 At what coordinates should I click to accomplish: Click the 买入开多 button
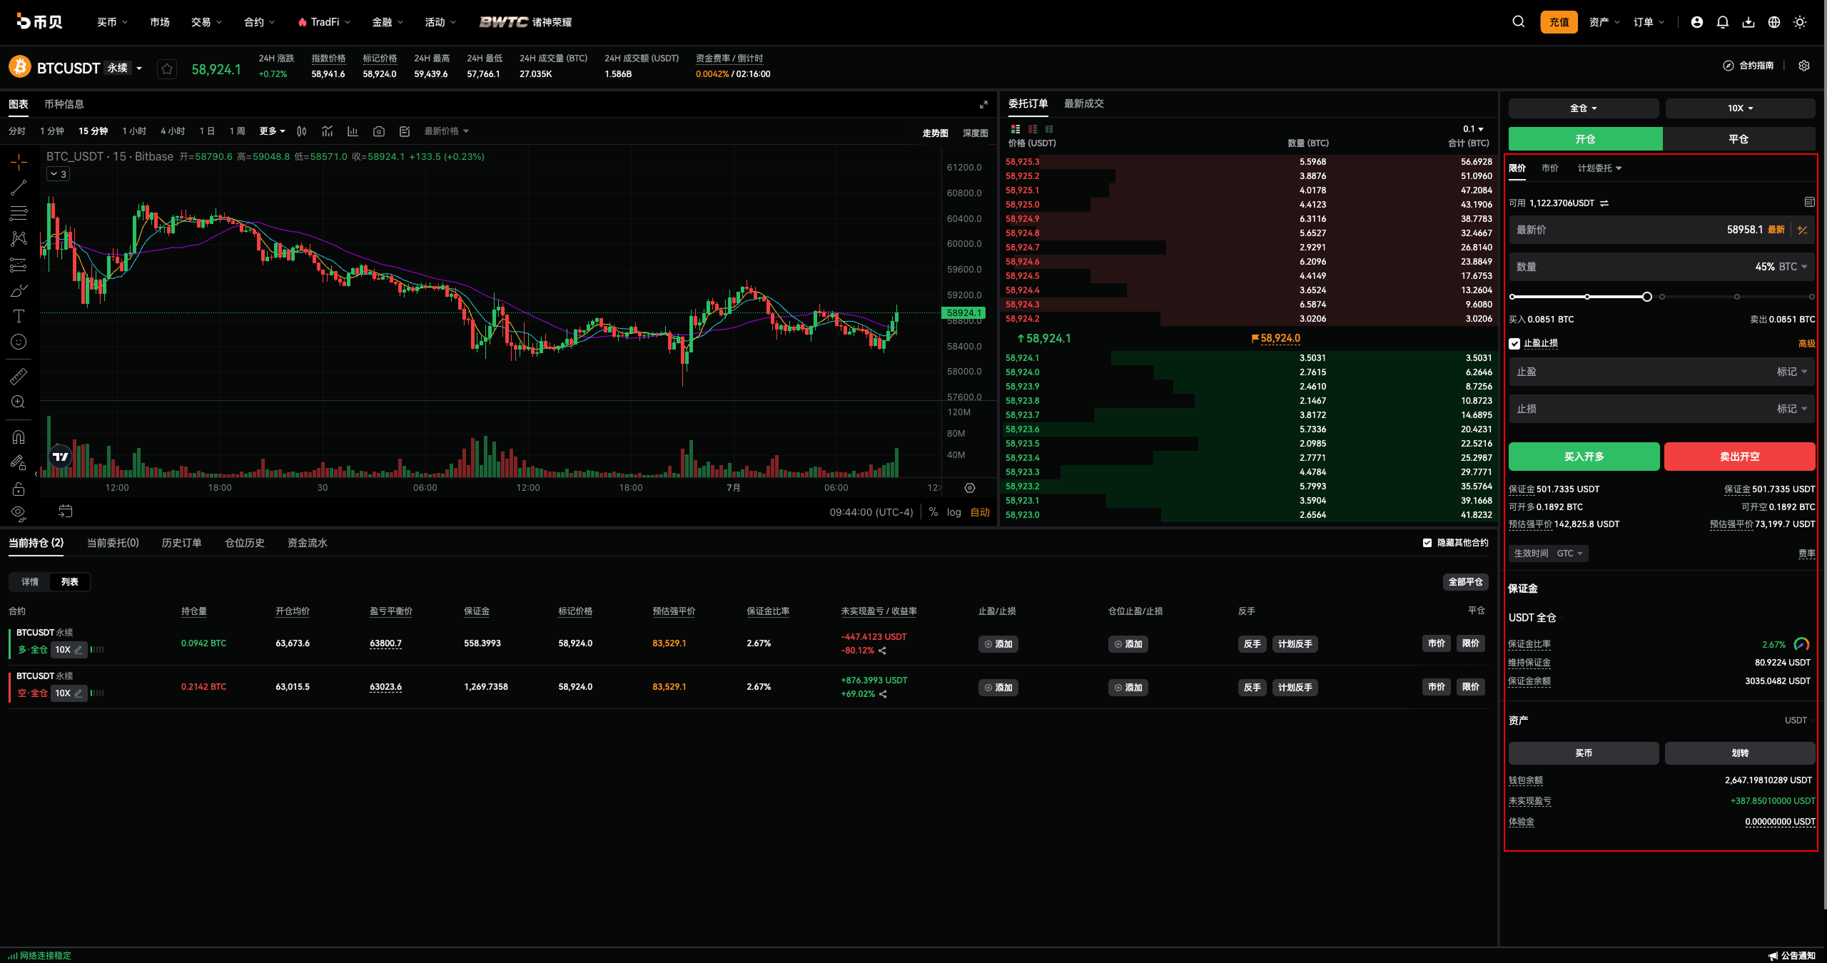click(1584, 457)
